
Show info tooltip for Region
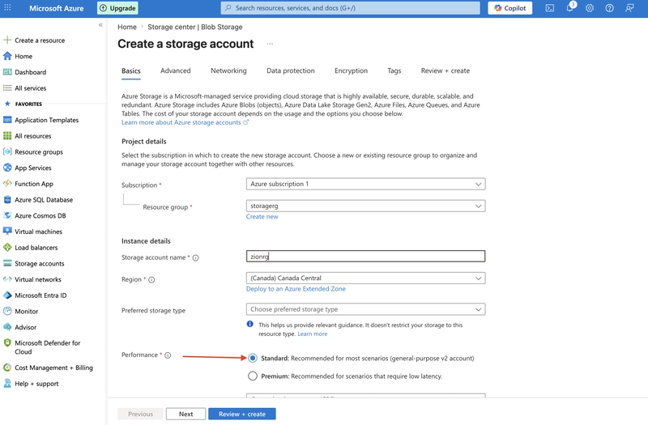pos(151,279)
